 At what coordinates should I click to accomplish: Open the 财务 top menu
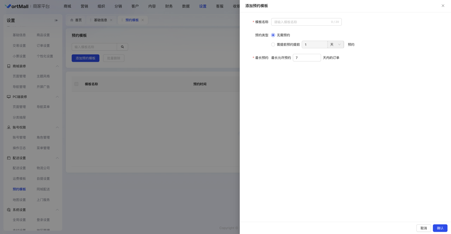[169, 6]
